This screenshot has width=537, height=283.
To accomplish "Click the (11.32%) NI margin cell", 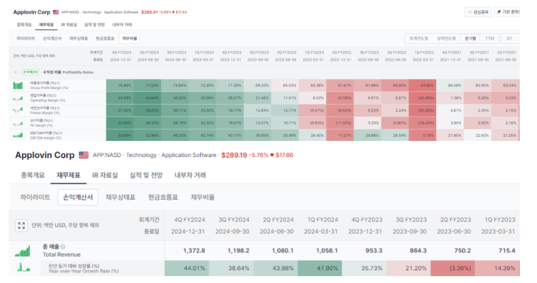I will point(340,123).
